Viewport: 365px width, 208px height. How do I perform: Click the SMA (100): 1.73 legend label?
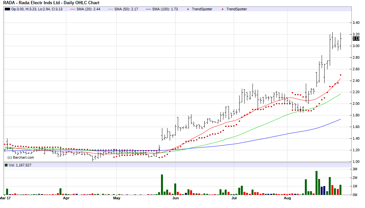(x=165, y=9)
